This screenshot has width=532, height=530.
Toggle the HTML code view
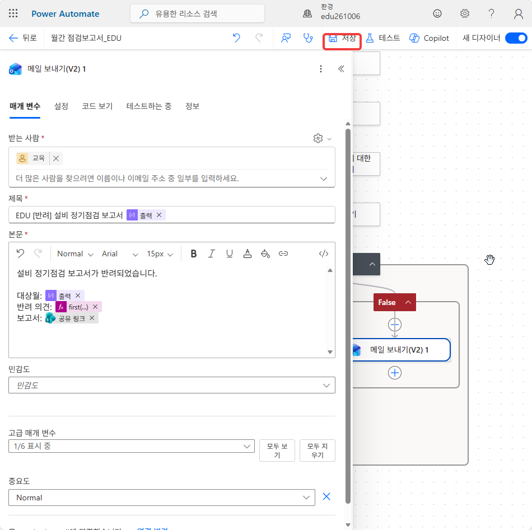pos(324,254)
